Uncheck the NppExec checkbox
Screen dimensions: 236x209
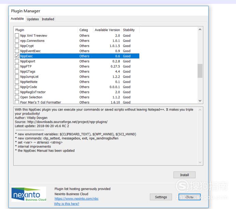click(17, 56)
